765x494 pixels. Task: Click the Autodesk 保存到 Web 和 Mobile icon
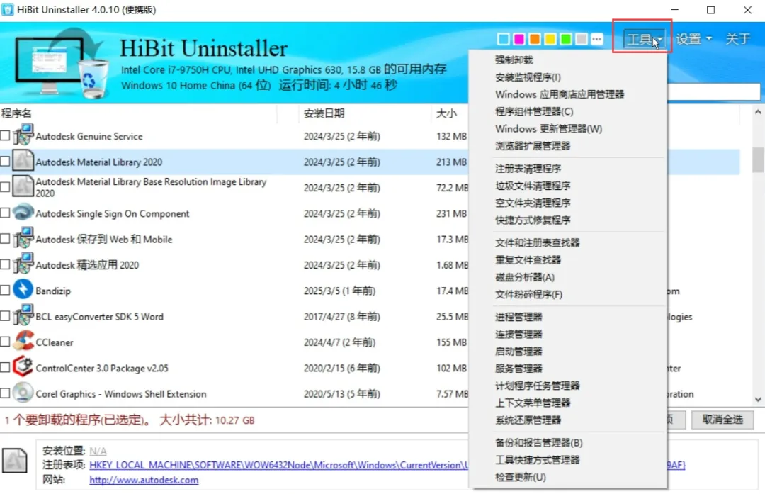pos(23,238)
